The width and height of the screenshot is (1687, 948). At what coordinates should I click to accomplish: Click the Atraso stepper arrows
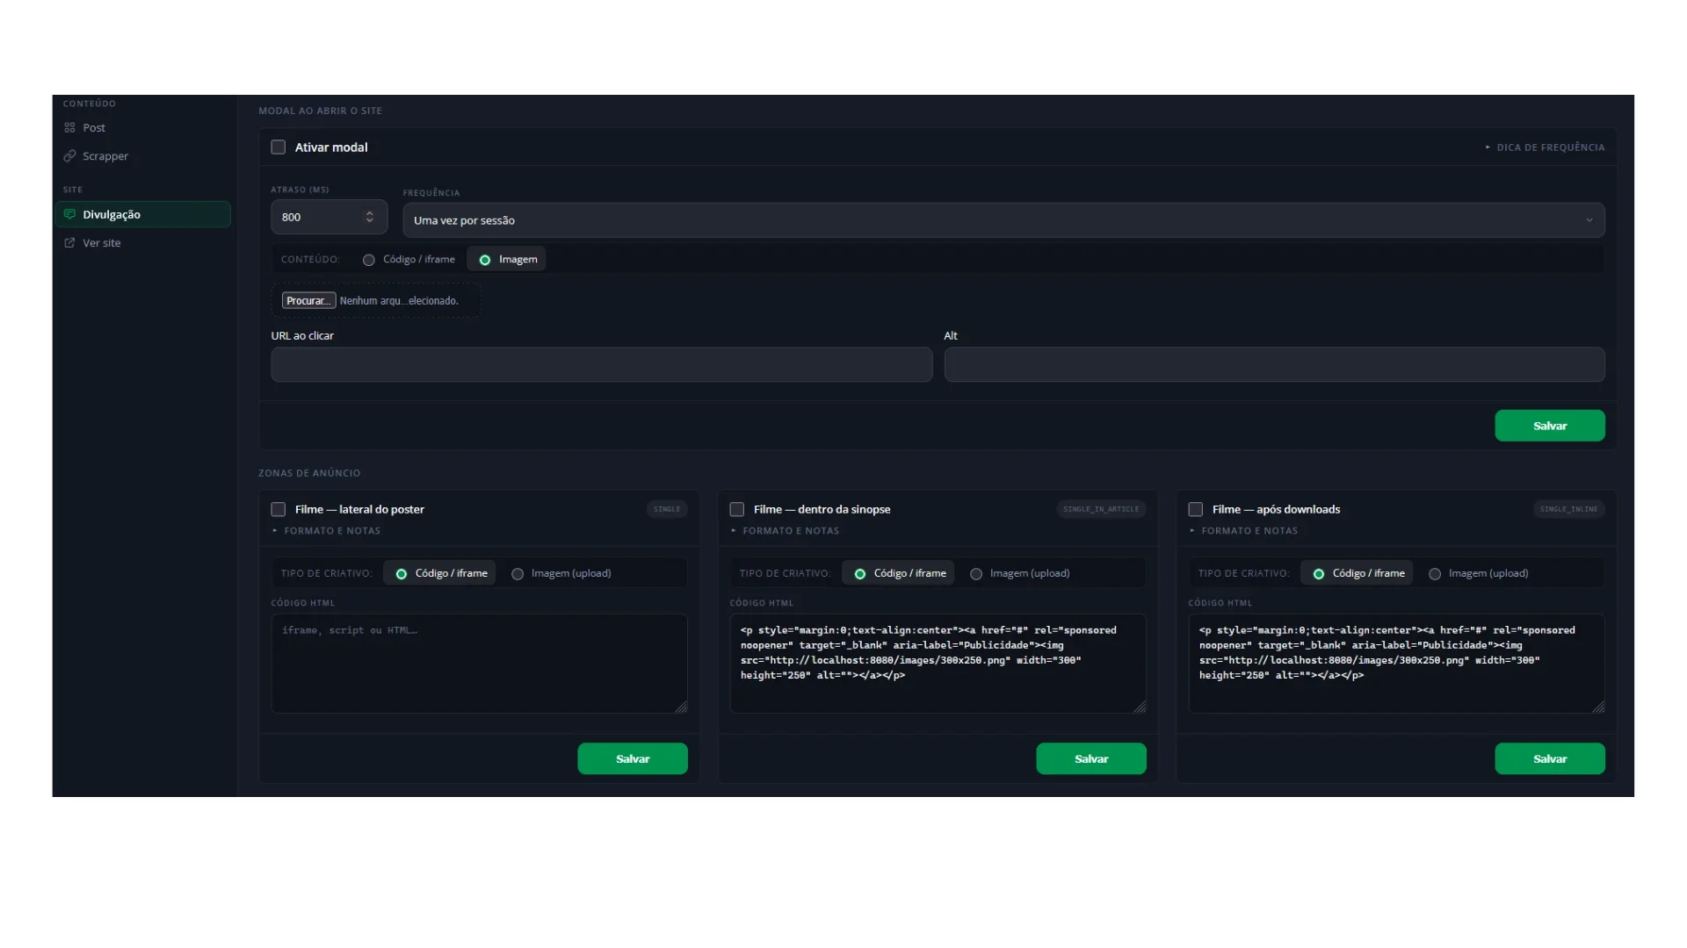pyautogui.click(x=370, y=217)
